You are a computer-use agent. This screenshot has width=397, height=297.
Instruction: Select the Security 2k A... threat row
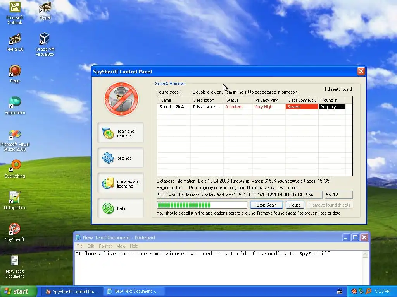(251, 107)
